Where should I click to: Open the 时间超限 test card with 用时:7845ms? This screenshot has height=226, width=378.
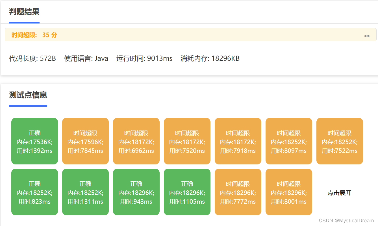tap(85, 141)
